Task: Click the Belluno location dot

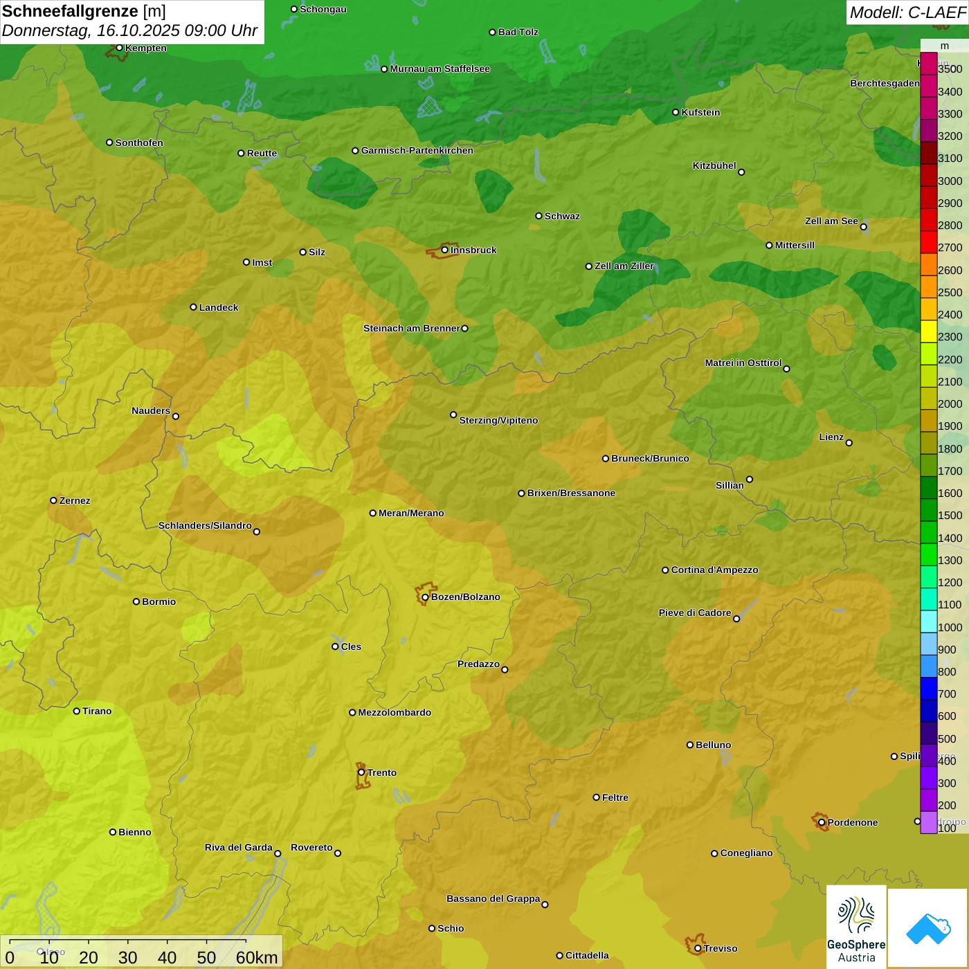Action: (x=690, y=745)
